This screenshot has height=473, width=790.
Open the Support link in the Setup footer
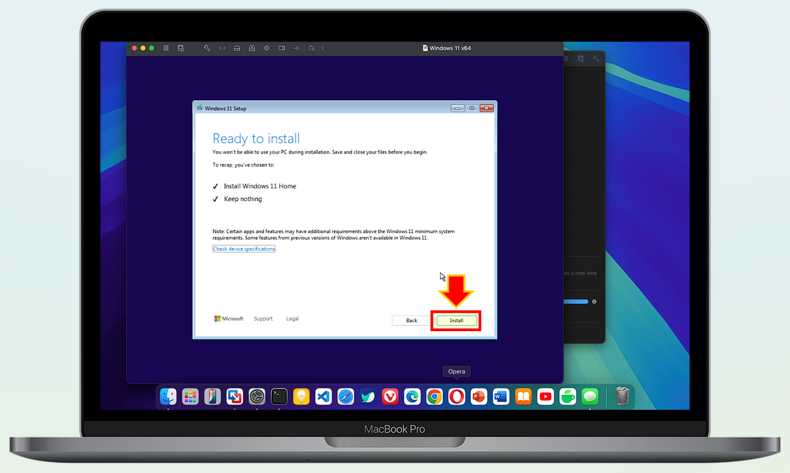(x=263, y=319)
